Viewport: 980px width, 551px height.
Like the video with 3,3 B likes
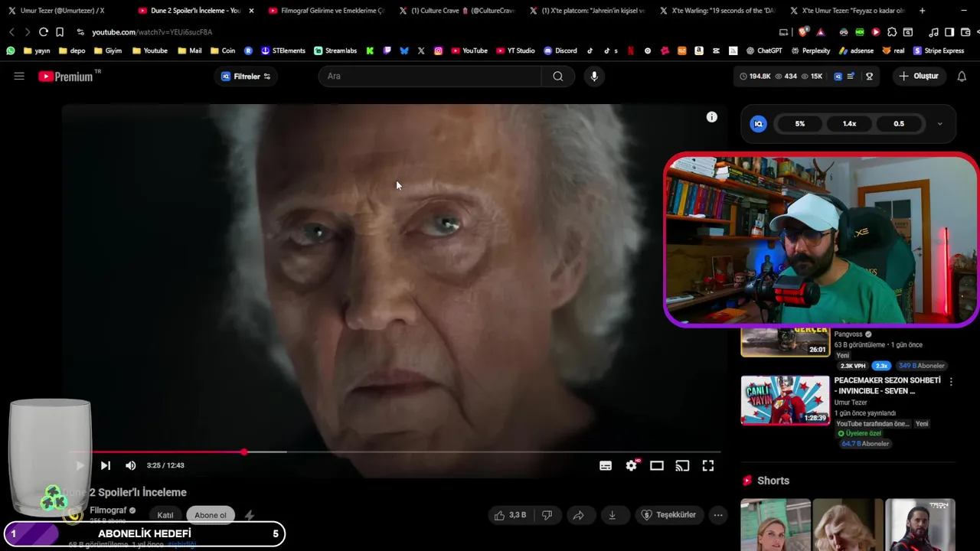[x=510, y=515]
